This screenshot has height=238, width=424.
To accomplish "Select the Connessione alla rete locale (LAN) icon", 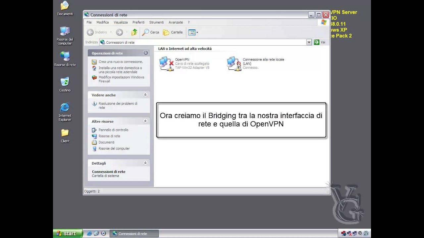I will 234,63.
